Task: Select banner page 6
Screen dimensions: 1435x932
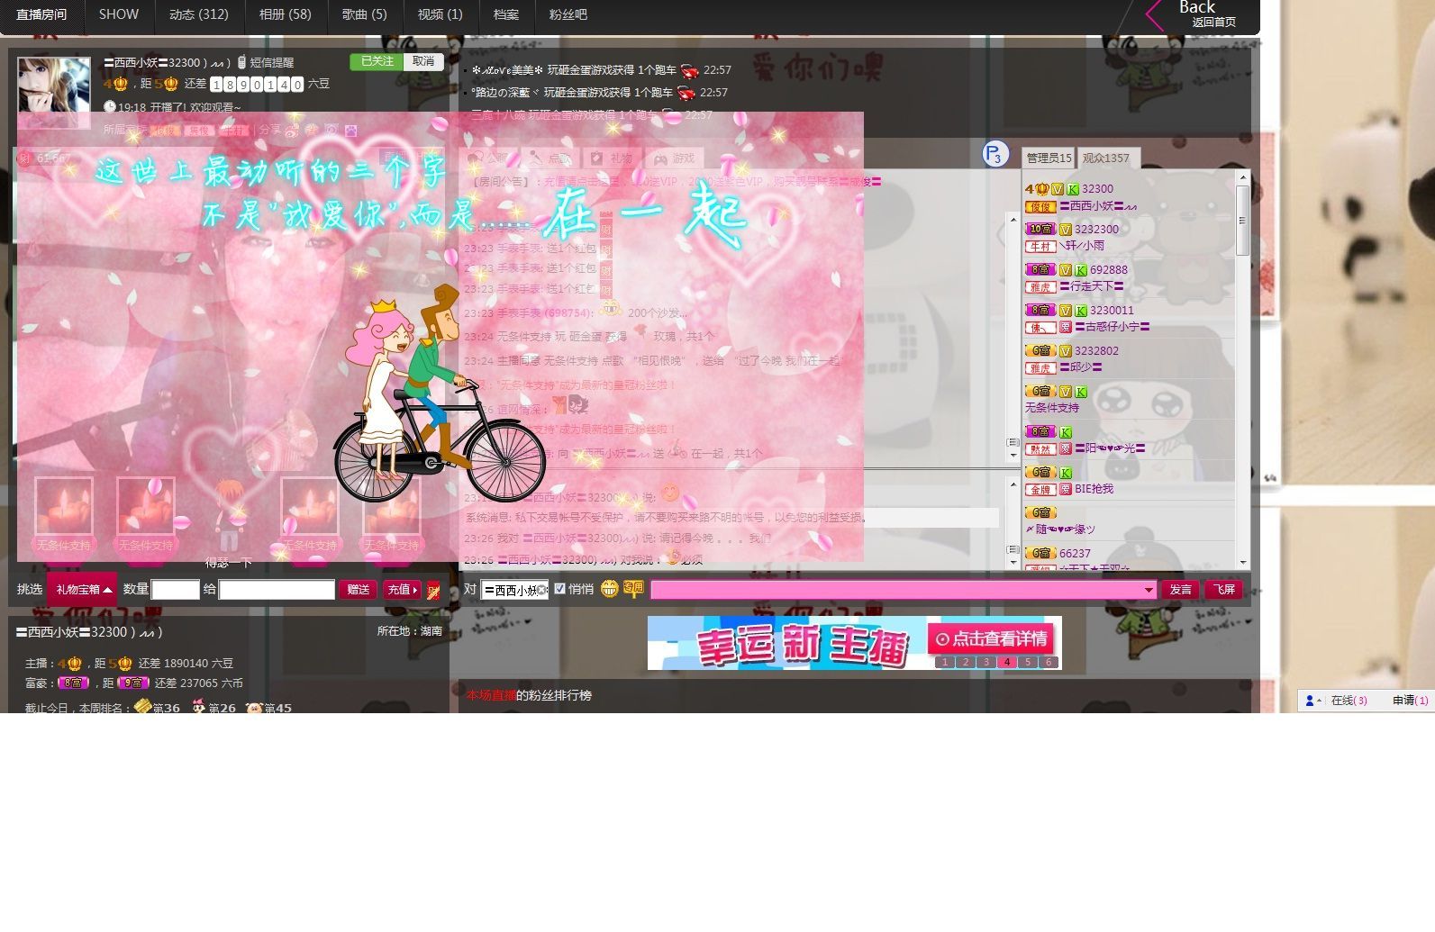Action: tap(1049, 662)
